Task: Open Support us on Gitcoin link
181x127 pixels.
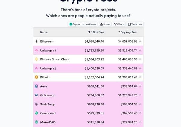Action: (x=83, y=24)
